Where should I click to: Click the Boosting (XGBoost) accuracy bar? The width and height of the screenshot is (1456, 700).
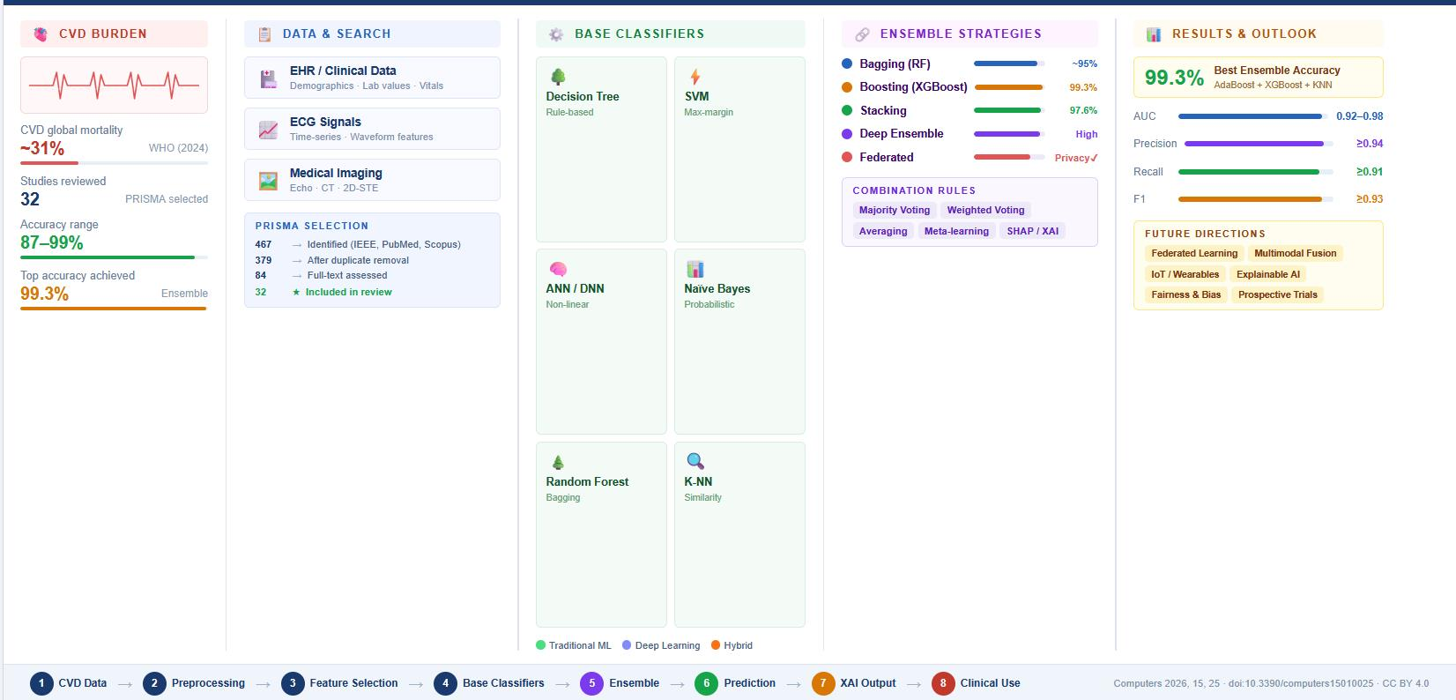(x=1008, y=87)
